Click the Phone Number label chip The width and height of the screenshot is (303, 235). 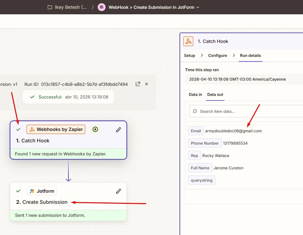pos(205,143)
